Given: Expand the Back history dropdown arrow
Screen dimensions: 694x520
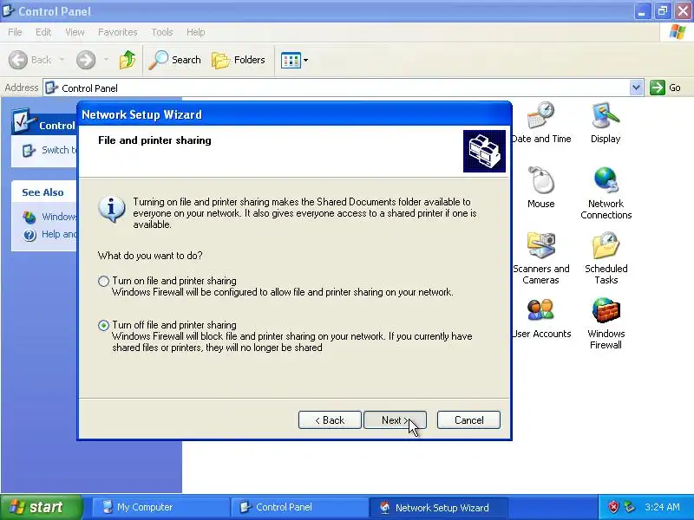Looking at the screenshot, I should pos(62,59).
